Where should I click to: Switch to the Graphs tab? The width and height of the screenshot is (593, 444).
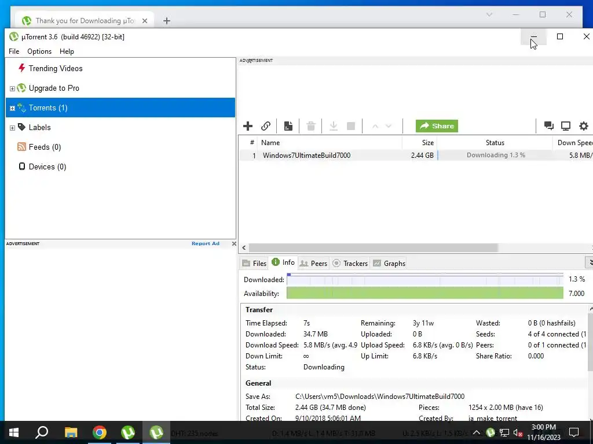(x=389, y=263)
